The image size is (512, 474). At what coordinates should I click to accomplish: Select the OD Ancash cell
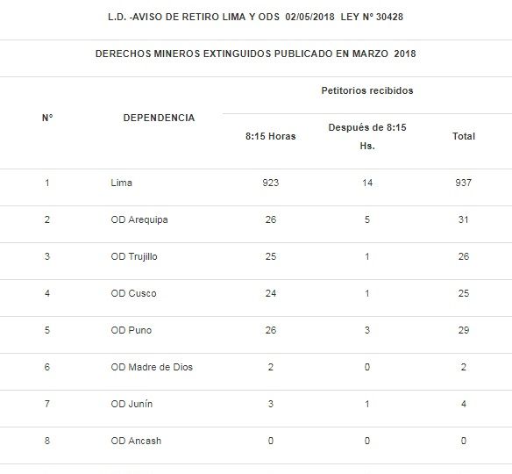click(x=136, y=441)
